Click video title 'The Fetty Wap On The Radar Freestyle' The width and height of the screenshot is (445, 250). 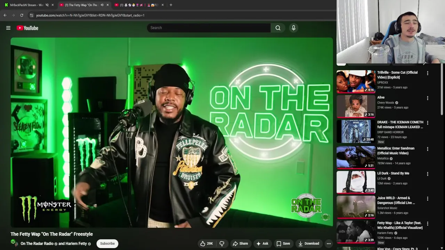(x=51, y=234)
